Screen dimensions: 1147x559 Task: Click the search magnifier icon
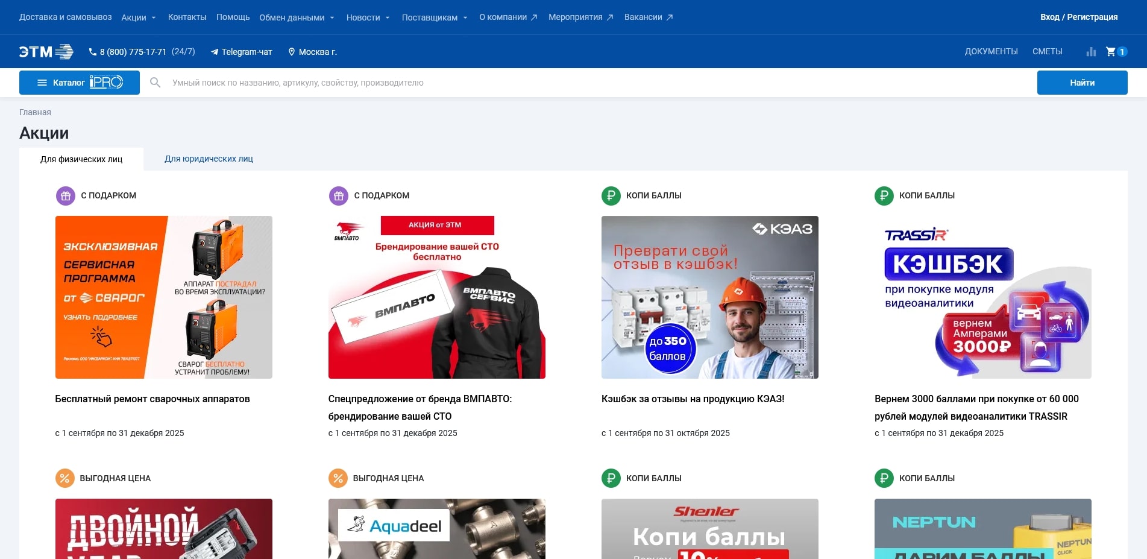pyautogui.click(x=156, y=83)
